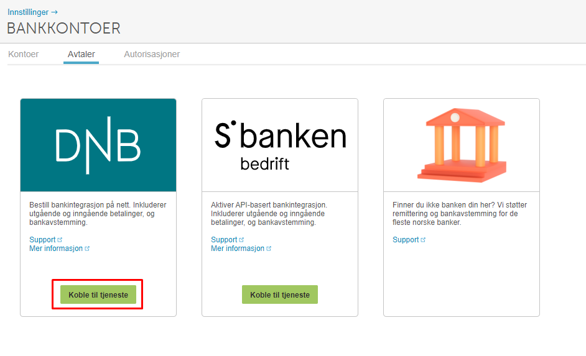Click the DNB description 'Bestill bankintegrasjon på nett'
The image size is (586, 356).
80,205
